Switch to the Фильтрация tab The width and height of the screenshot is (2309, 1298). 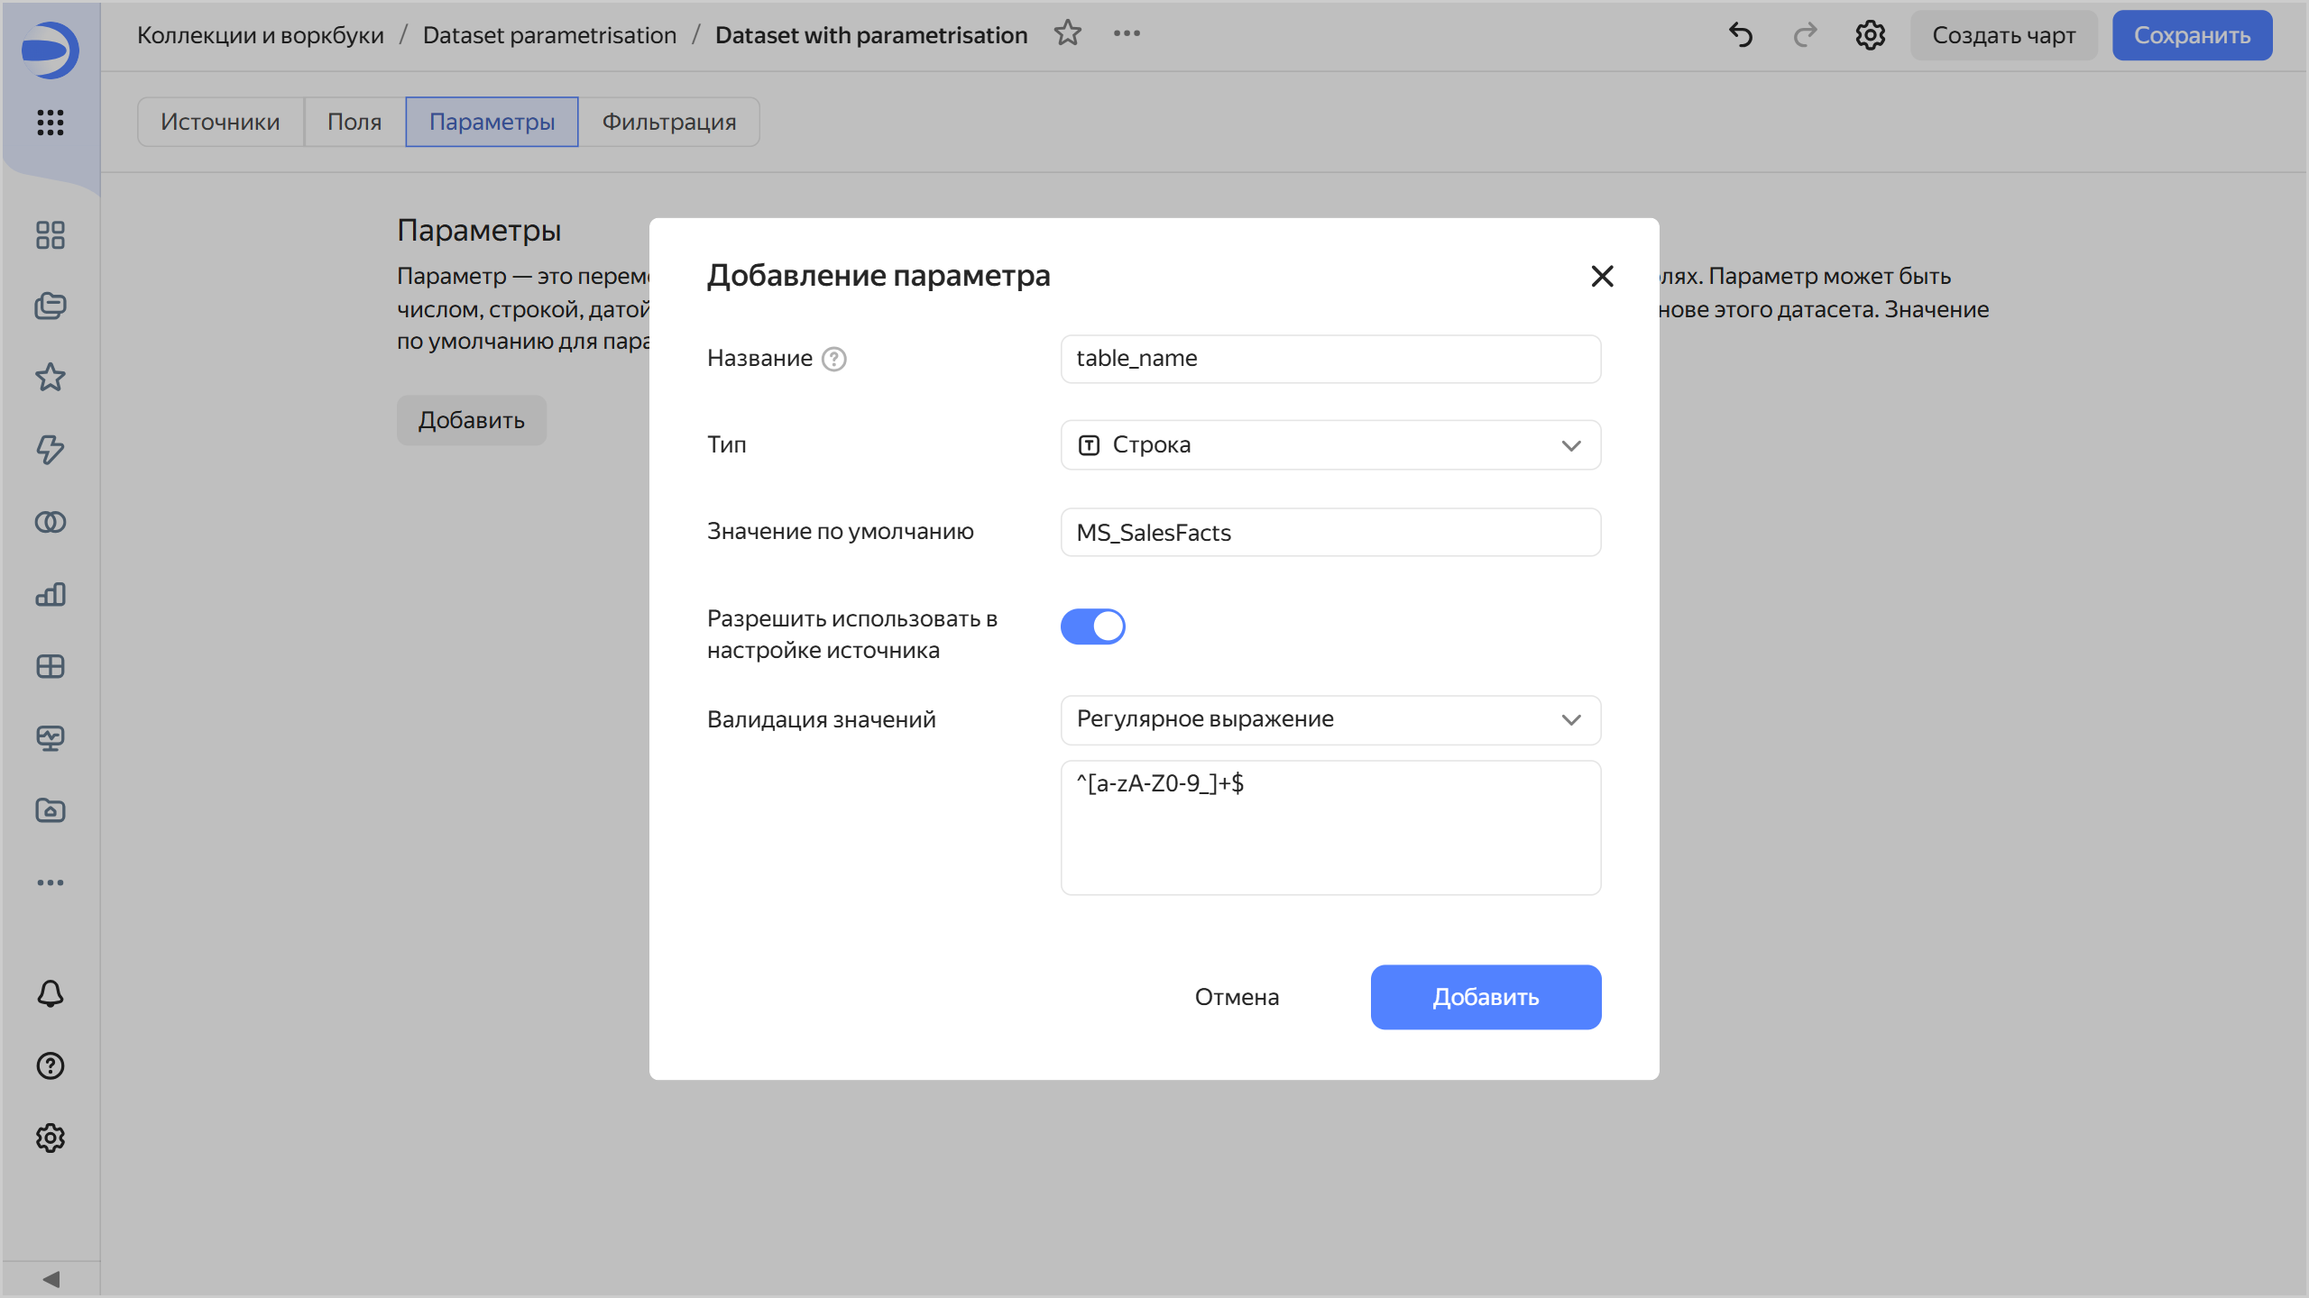point(668,122)
